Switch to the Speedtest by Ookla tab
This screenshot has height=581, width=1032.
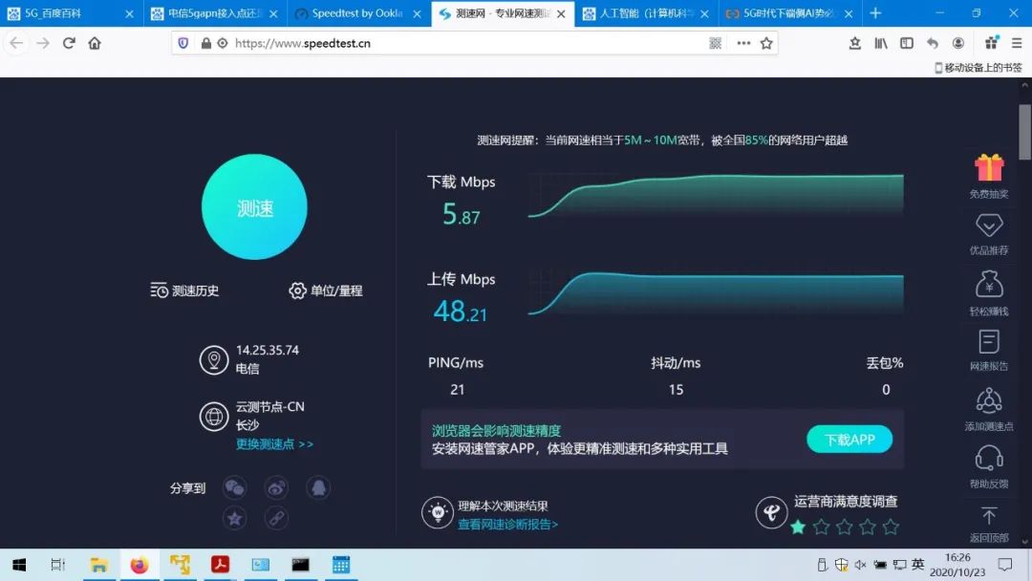(x=353, y=13)
